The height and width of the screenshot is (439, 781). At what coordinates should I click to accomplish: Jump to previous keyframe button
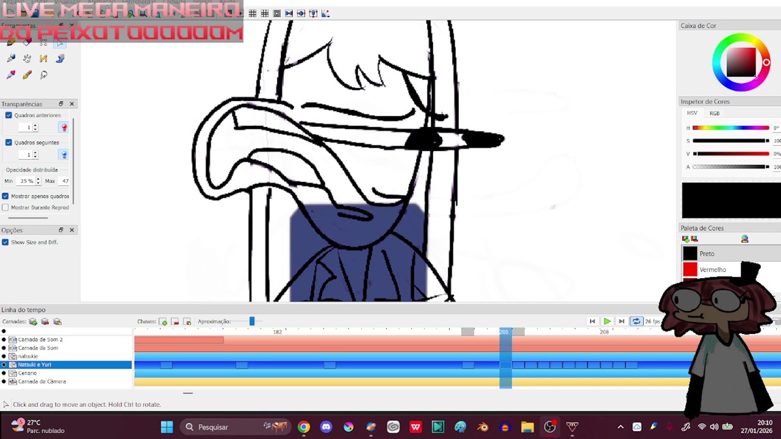tap(592, 321)
